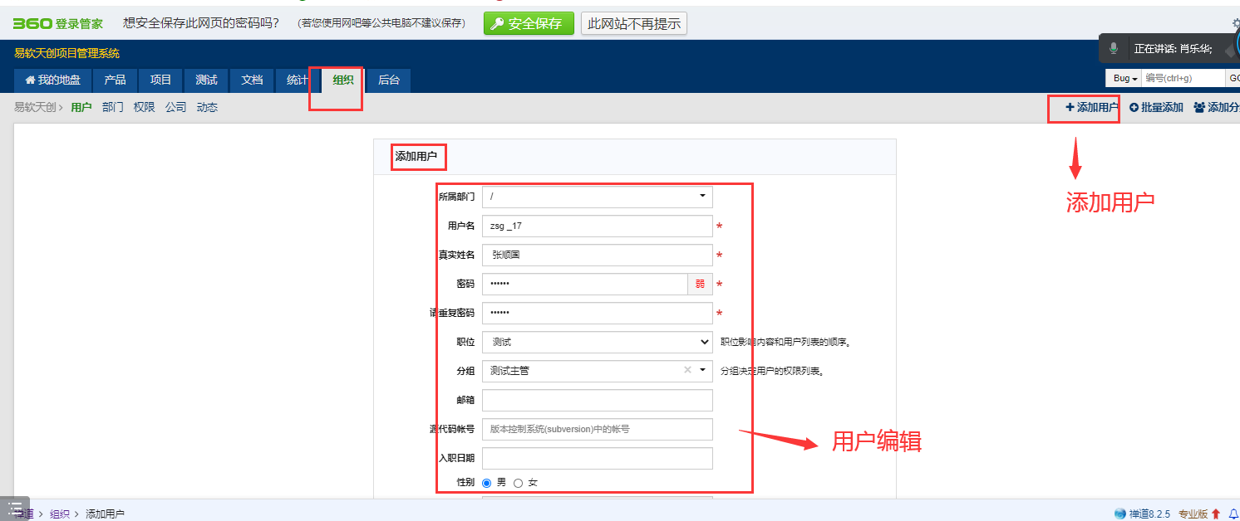
Task: Click the 360 登录管家 logo
Action: (57, 23)
